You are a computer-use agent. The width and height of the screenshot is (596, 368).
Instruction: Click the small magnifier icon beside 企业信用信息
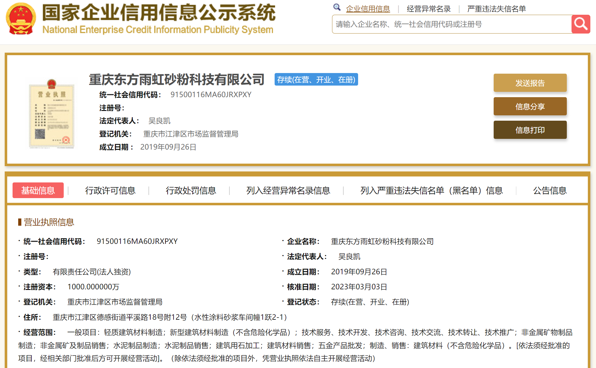[x=337, y=7]
